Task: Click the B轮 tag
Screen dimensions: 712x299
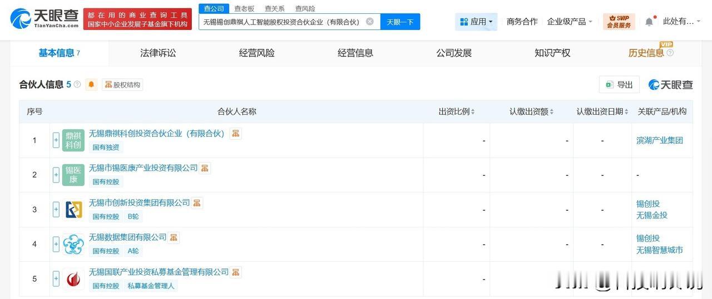Action: [x=133, y=217]
